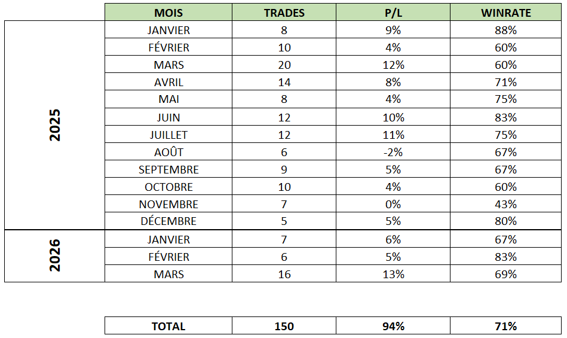The width and height of the screenshot is (567, 338).
Task: Select the DÉCEMBRE month cell
Action: point(168,221)
